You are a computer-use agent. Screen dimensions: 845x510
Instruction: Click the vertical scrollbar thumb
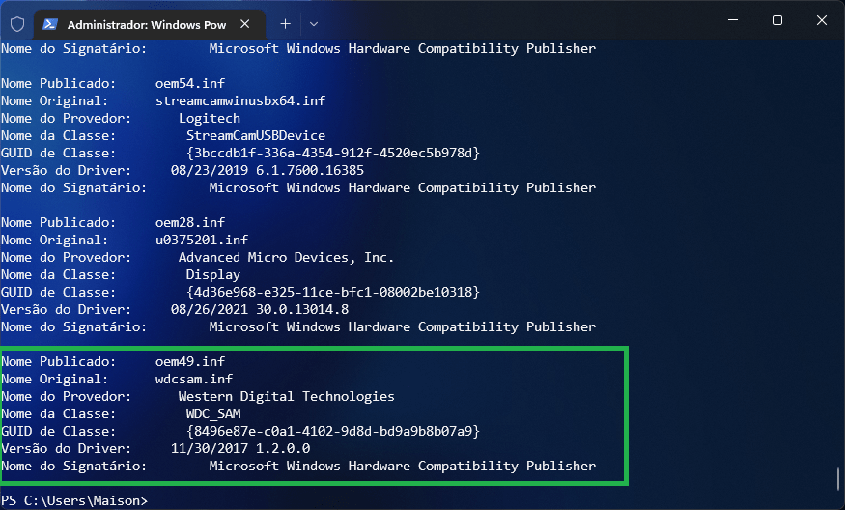(x=838, y=479)
